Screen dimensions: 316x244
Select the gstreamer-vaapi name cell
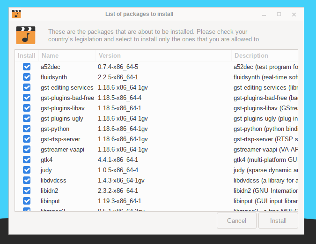[x=62, y=150]
